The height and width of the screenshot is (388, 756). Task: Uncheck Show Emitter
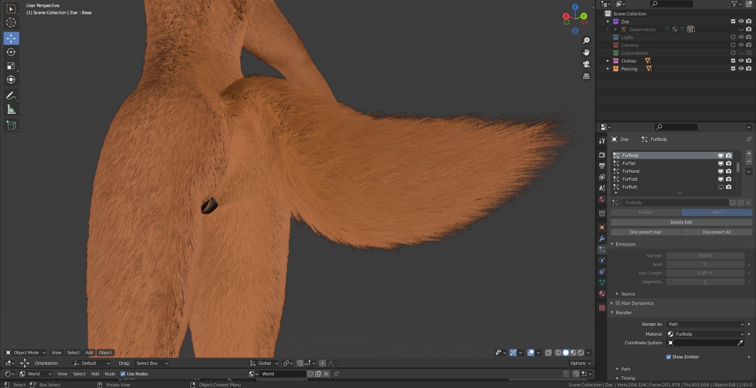[668, 357]
